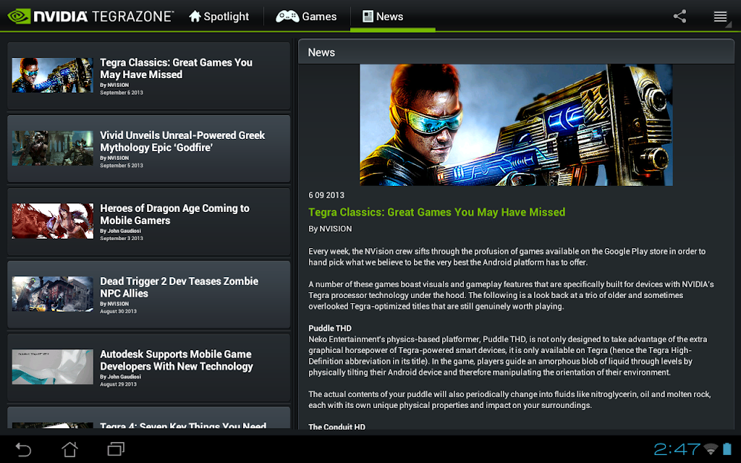Viewport: 741px width, 463px height.
Task: Switch to the Spotlight tab
Action: pyautogui.click(x=219, y=17)
